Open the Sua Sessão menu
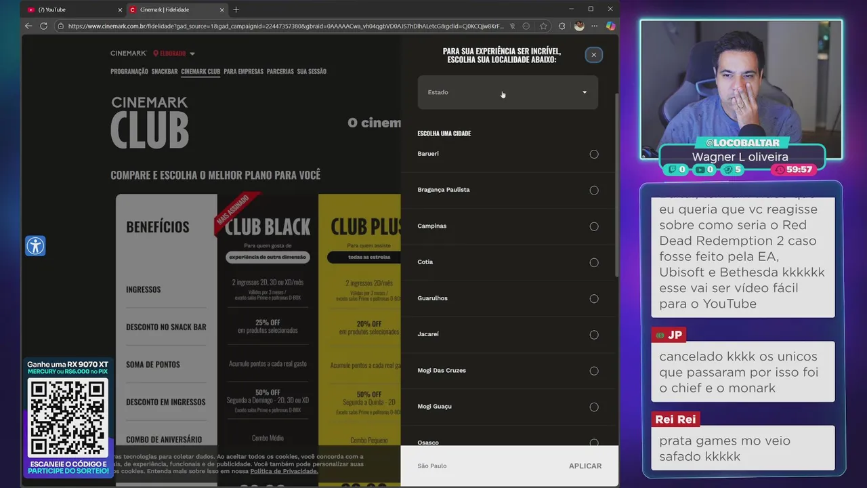Screen dimensions: 867x488 click(x=312, y=71)
